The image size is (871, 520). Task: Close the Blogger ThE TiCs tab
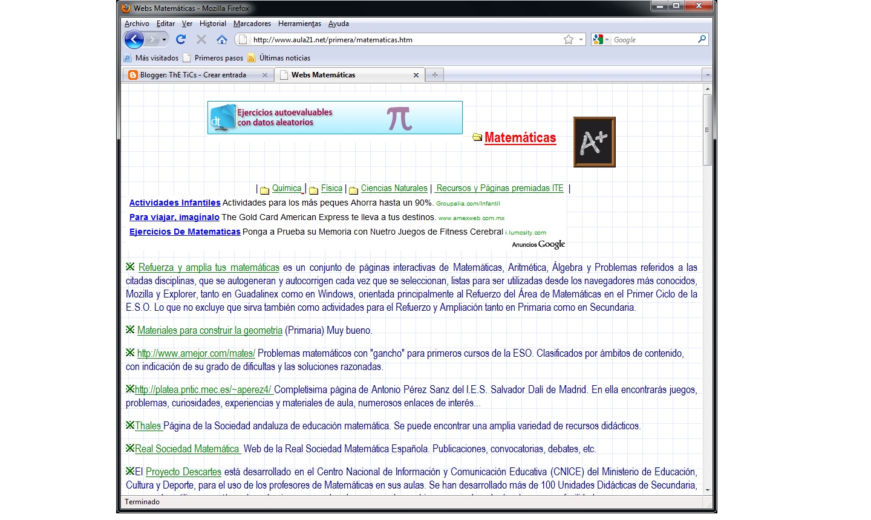pyautogui.click(x=265, y=75)
